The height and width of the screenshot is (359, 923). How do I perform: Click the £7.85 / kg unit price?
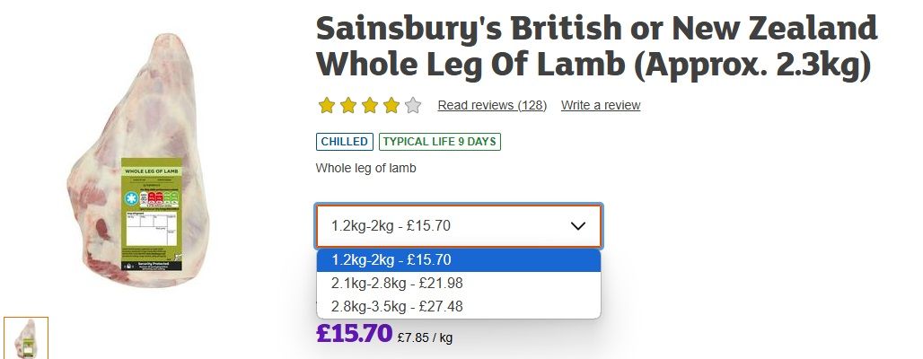pos(425,338)
